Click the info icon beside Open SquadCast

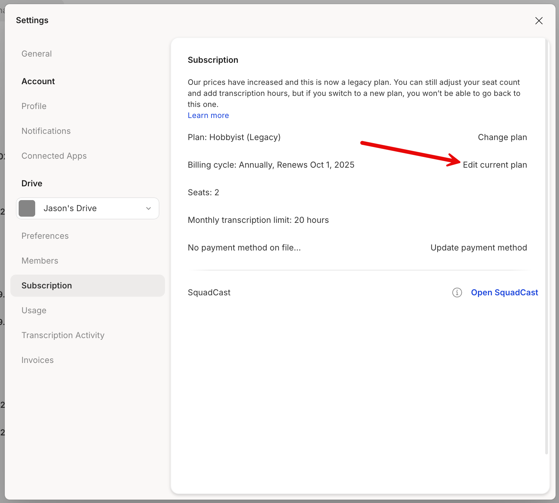(457, 292)
